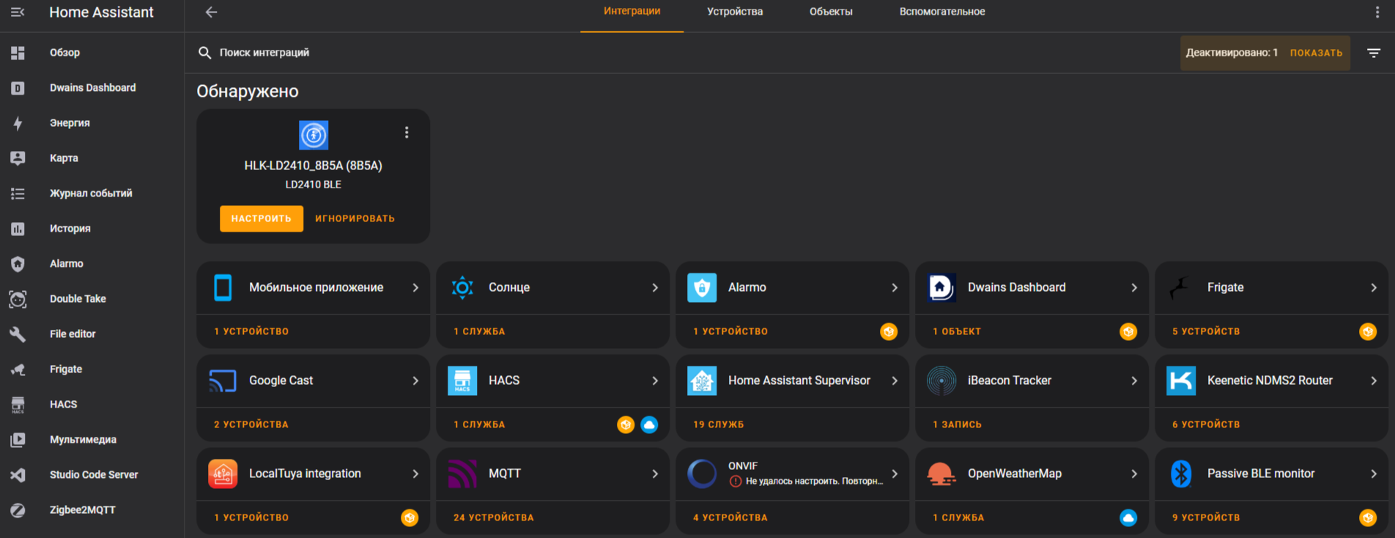1395x538 pixels.
Task: Expand the iBeacon Tracker chevron
Action: [x=1134, y=380]
